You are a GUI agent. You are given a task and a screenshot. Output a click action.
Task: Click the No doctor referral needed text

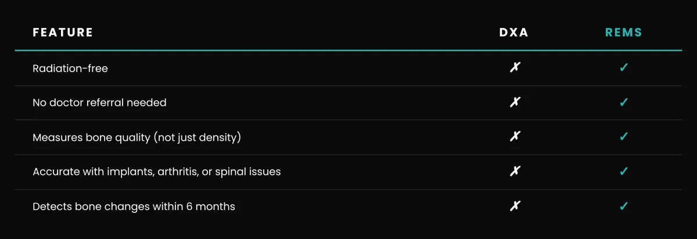point(99,103)
